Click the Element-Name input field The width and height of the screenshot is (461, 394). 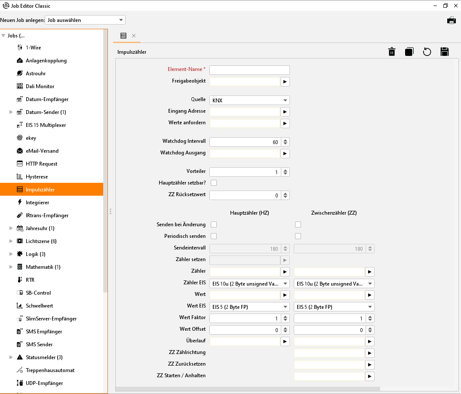pyautogui.click(x=249, y=70)
